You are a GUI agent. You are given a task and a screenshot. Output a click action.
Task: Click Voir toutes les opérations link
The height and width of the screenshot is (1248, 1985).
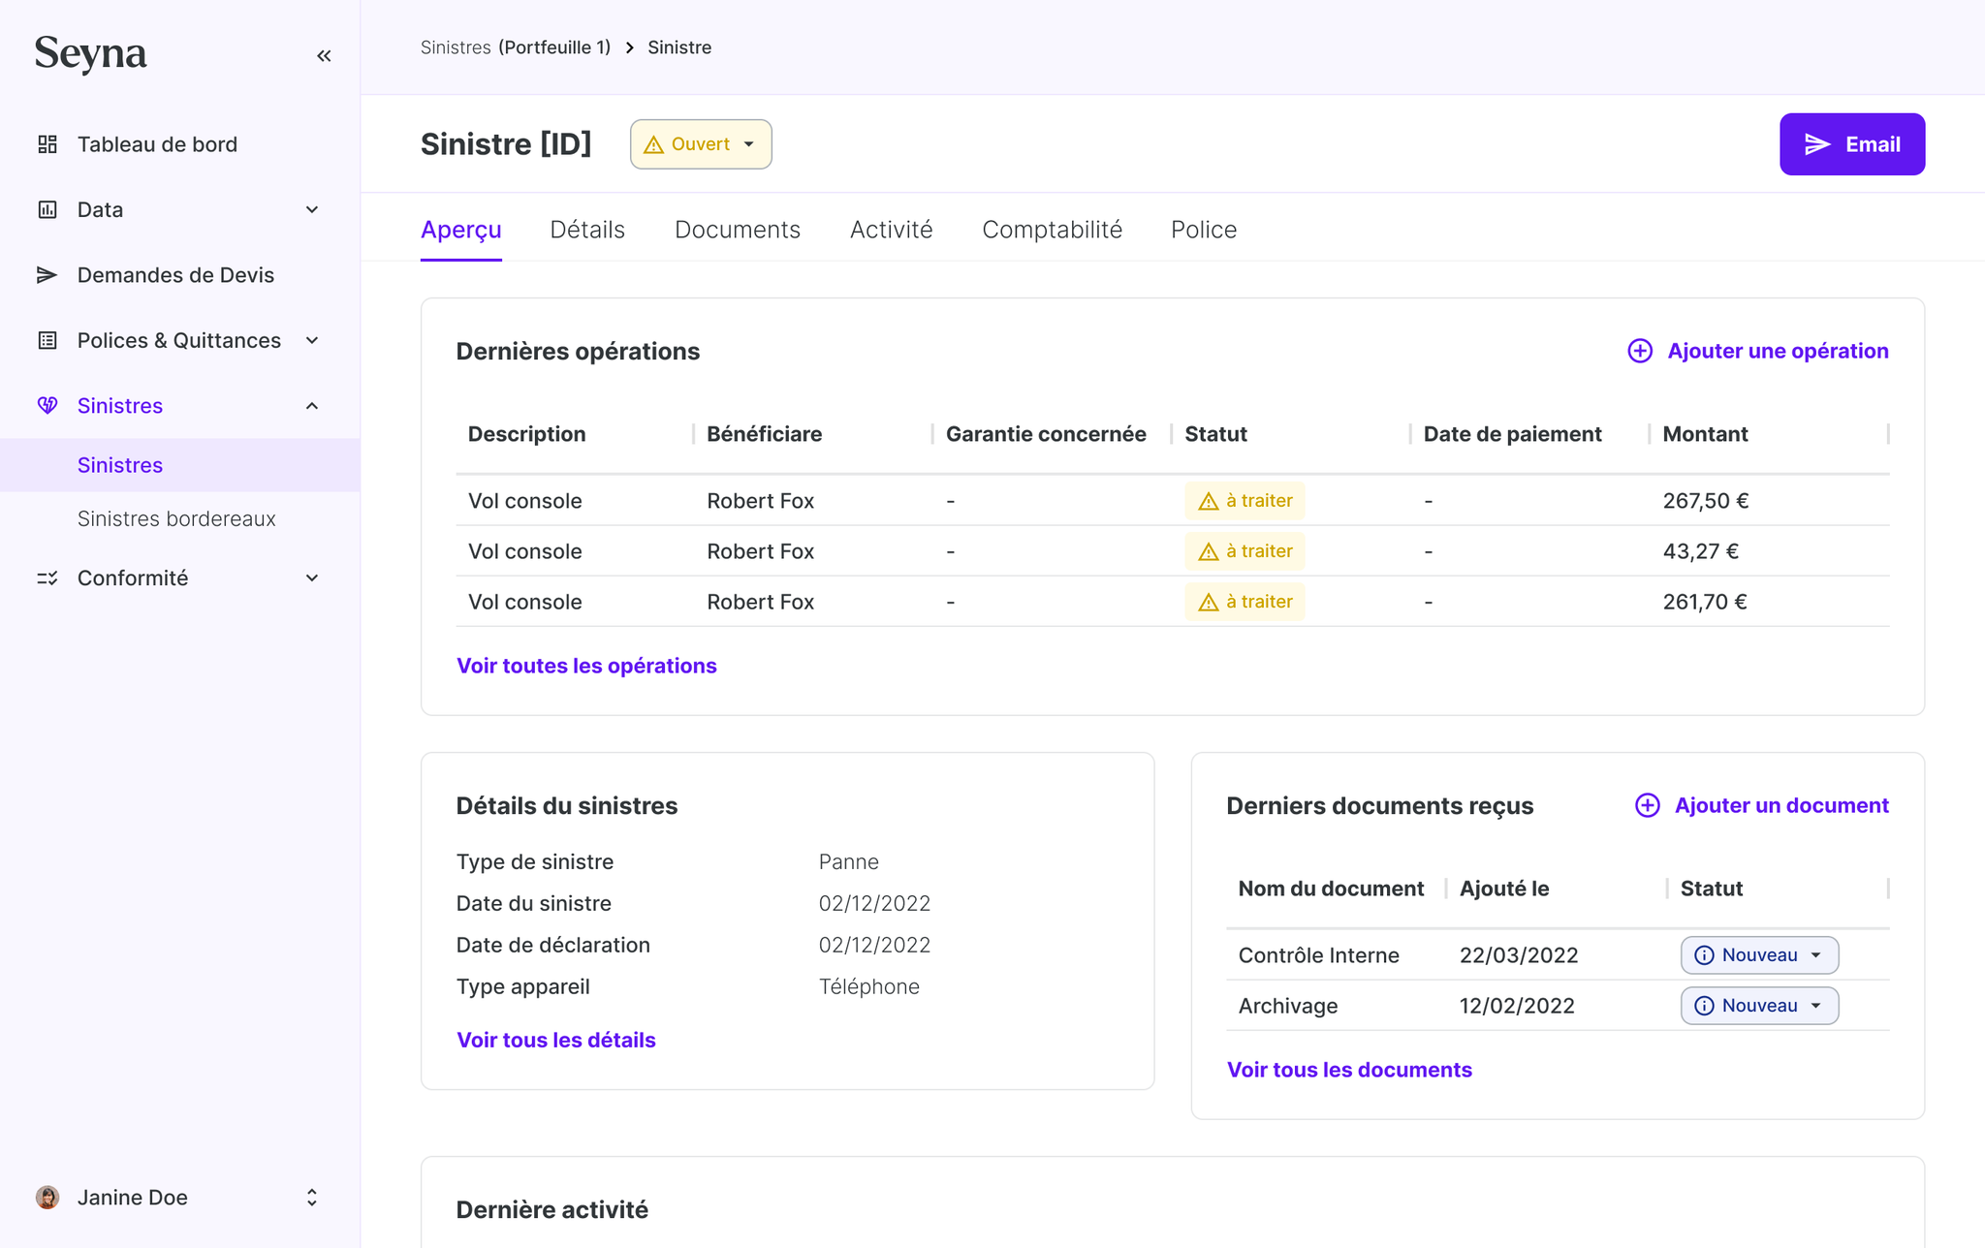pos(586,666)
